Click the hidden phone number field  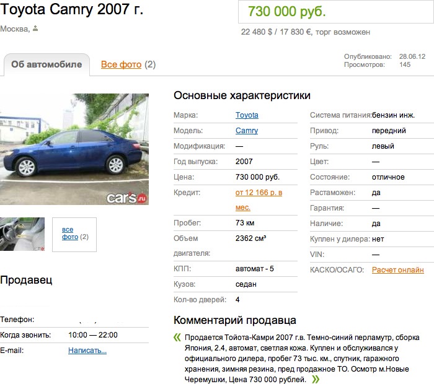tap(108, 320)
